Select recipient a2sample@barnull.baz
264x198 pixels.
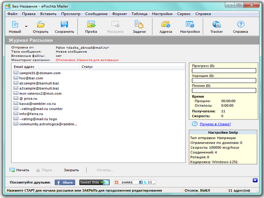(39, 88)
